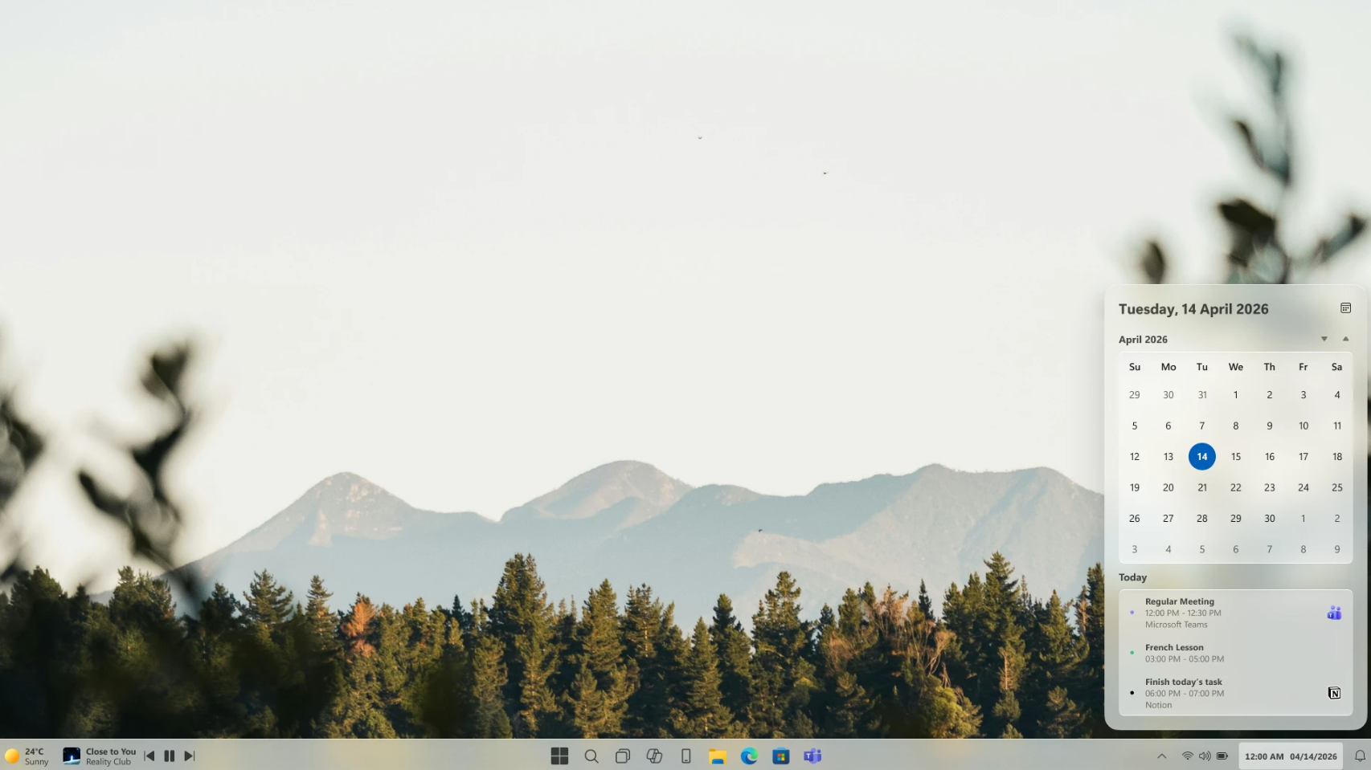Screen dimensions: 1371x770
Task: Go to the previous track
Action: point(149,756)
